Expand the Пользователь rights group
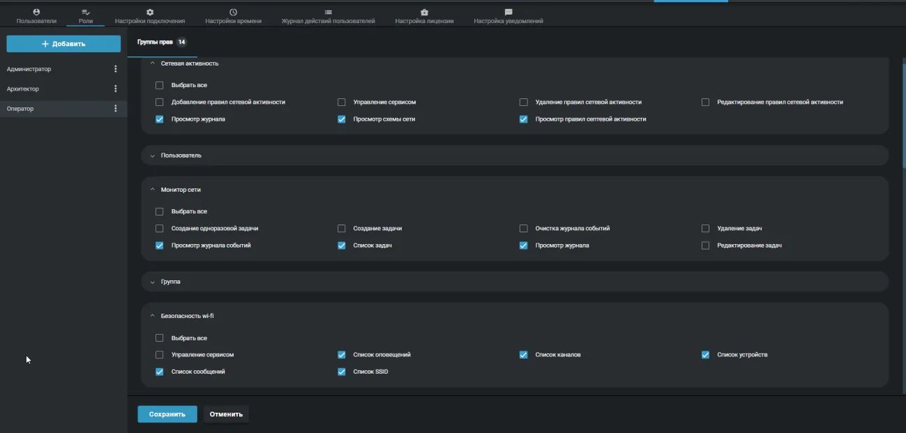 [x=515, y=155]
